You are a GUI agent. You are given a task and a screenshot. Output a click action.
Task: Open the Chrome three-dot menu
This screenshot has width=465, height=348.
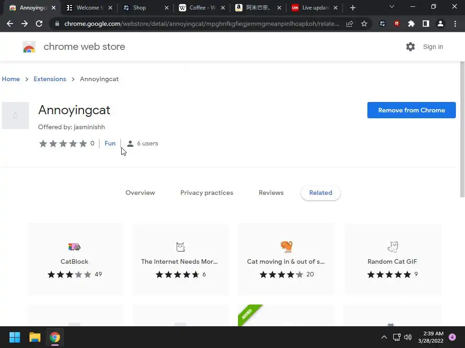point(455,24)
